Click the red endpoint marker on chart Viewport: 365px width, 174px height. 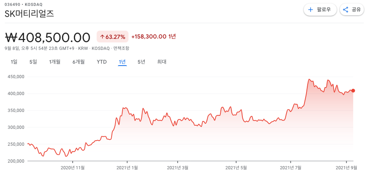click(353, 91)
